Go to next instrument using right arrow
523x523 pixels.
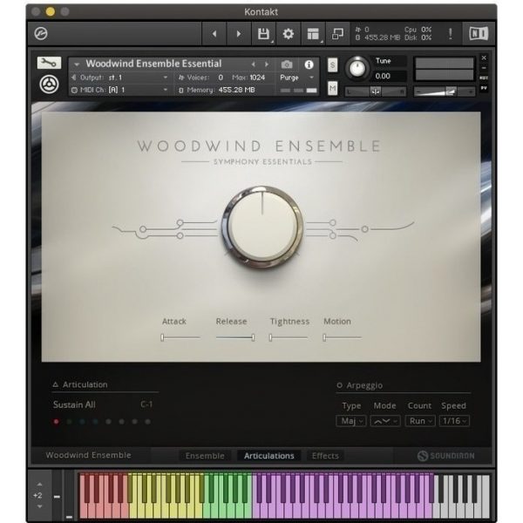pos(239,34)
